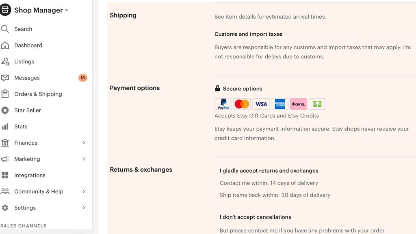Select the Klarna payment badge
This screenshot has height=234, width=416.
pyautogui.click(x=298, y=104)
